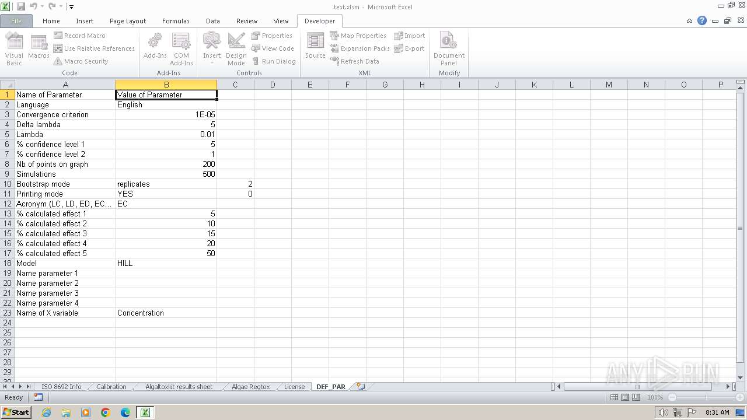The image size is (747, 420).
Task: Click the 100% zoom level
Action: point(655,397)
